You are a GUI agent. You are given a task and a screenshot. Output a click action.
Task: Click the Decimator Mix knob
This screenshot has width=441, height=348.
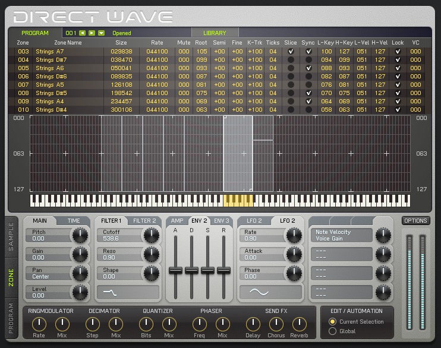click(116, 324)
